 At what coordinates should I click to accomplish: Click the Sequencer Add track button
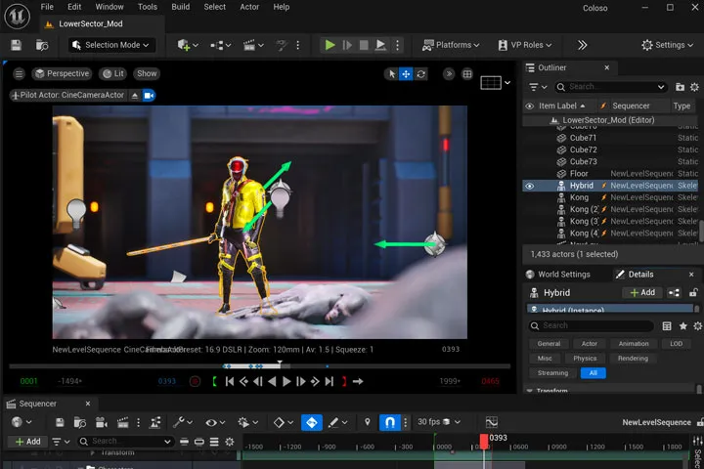27,442
